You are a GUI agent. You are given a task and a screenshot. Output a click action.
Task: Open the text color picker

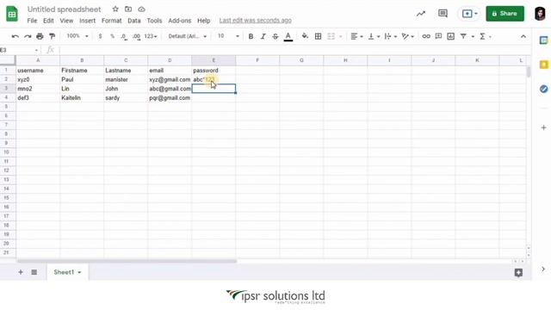[x=288, y=36]
